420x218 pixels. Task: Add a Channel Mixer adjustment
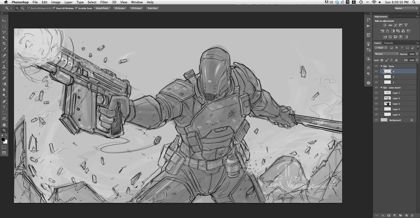pyautogui.click(x=403, y=31)
